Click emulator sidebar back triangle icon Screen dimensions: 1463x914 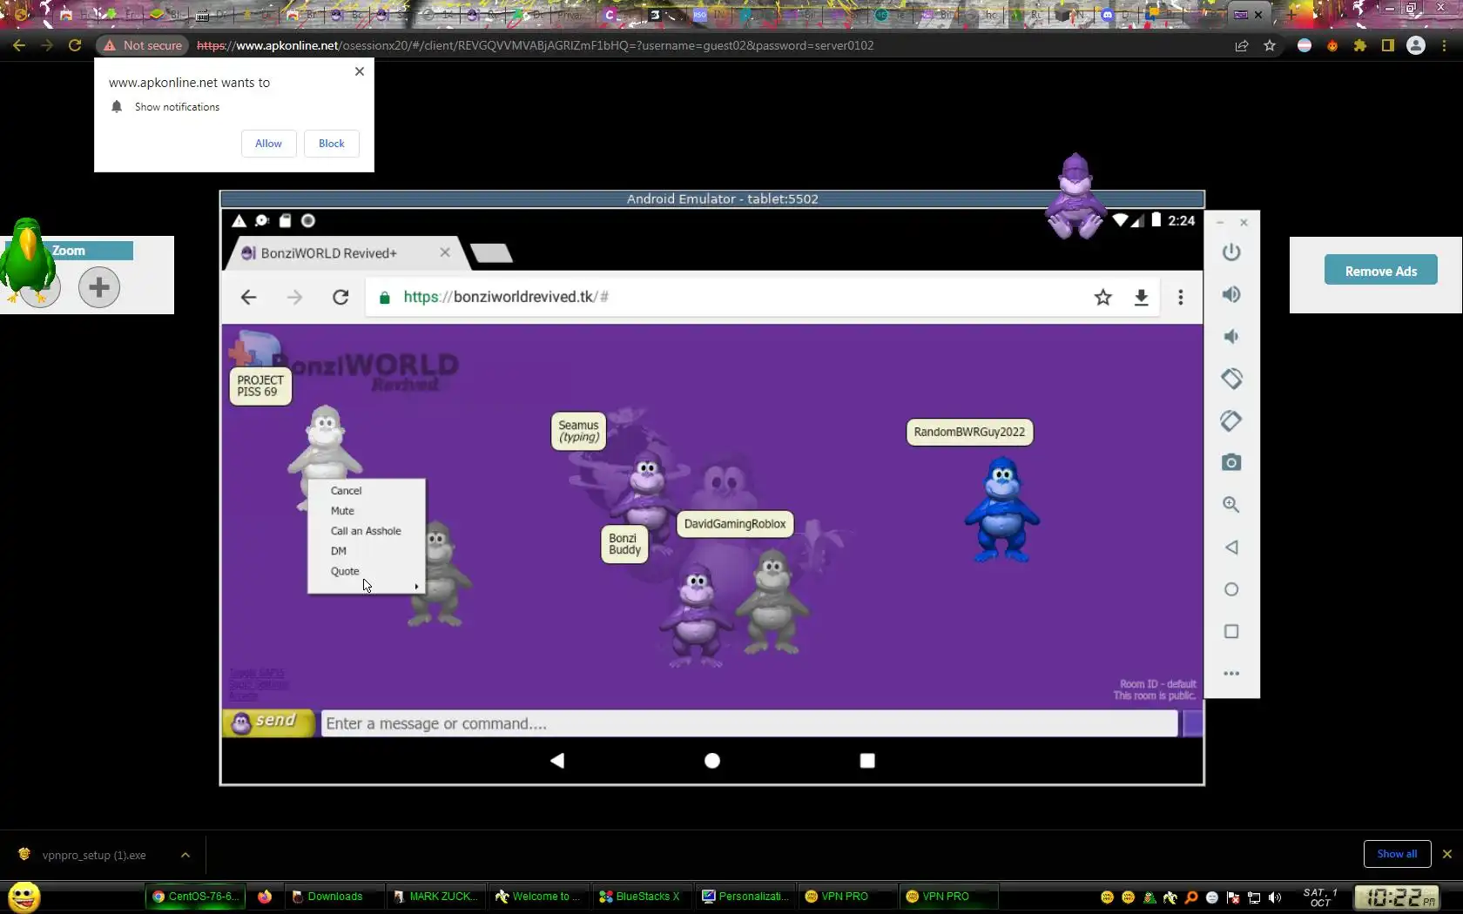click(1230, 548)
